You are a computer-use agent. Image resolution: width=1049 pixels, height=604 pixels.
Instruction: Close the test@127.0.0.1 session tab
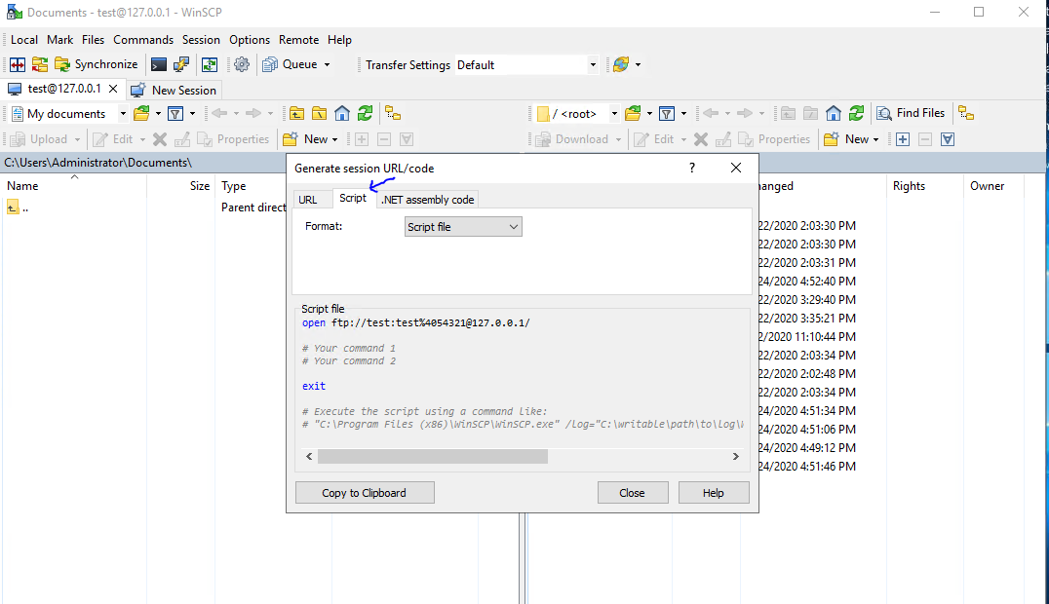(113, 89)
